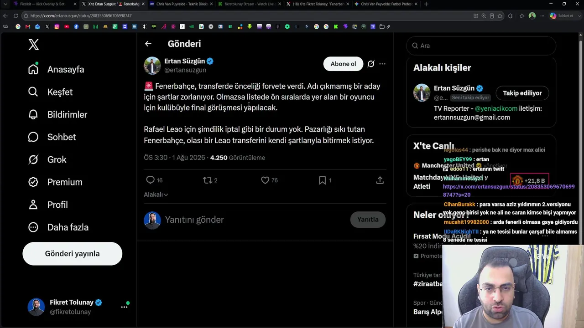
Task: Open the Sohbet chat bubble icon
Action: click(x=33, y=137)
